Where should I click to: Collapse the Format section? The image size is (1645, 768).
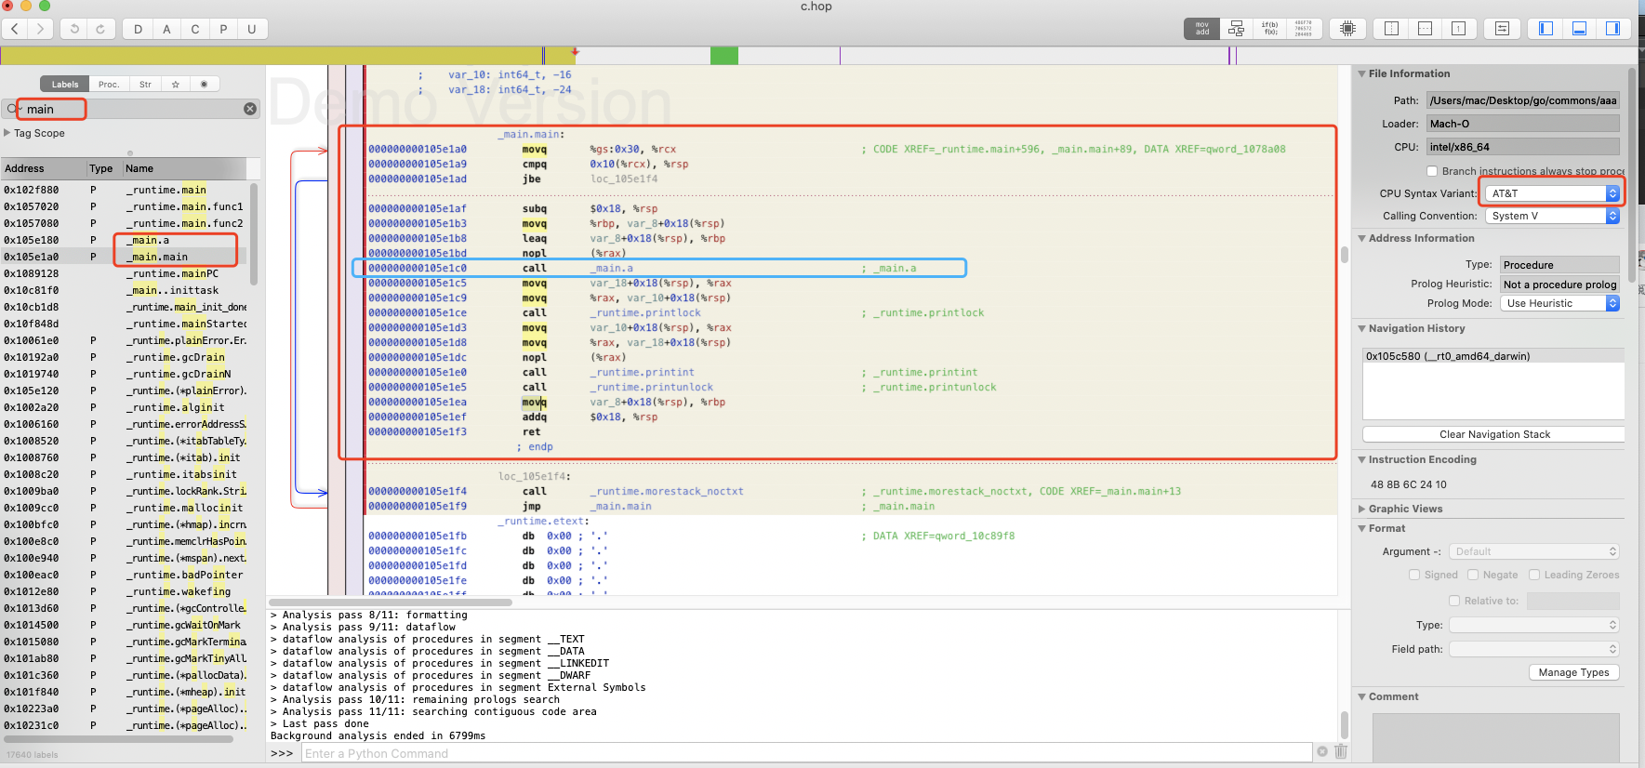(x=1361, y=528)
